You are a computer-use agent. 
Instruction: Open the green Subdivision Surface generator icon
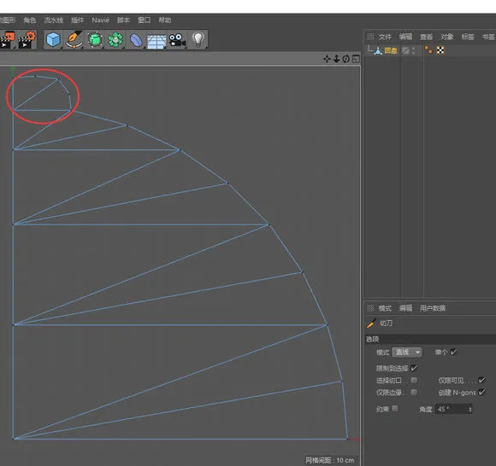pos(95,40)
